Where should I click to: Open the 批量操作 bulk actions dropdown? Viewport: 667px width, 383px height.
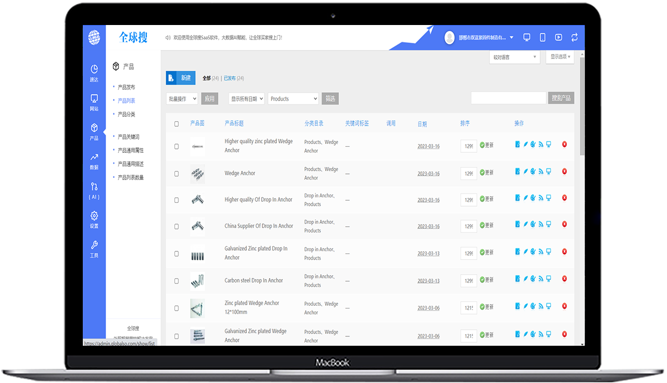[x=182, y=98]
